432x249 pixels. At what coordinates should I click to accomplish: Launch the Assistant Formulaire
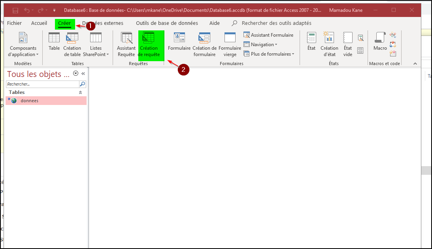(x=269, y=35)
